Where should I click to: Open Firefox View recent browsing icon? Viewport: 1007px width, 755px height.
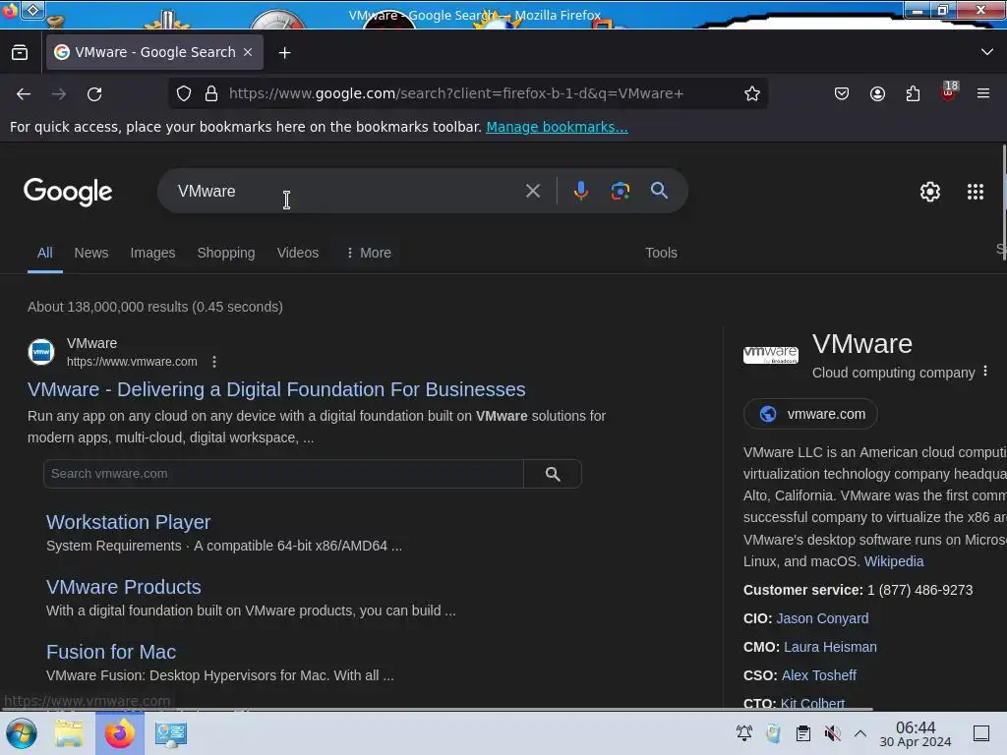click(x=20, y=53)
